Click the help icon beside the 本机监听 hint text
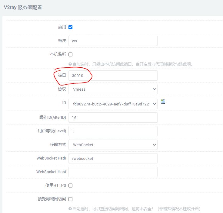Image resolution: width=223 pixels, height=213 pixels. tap(70, 64)
